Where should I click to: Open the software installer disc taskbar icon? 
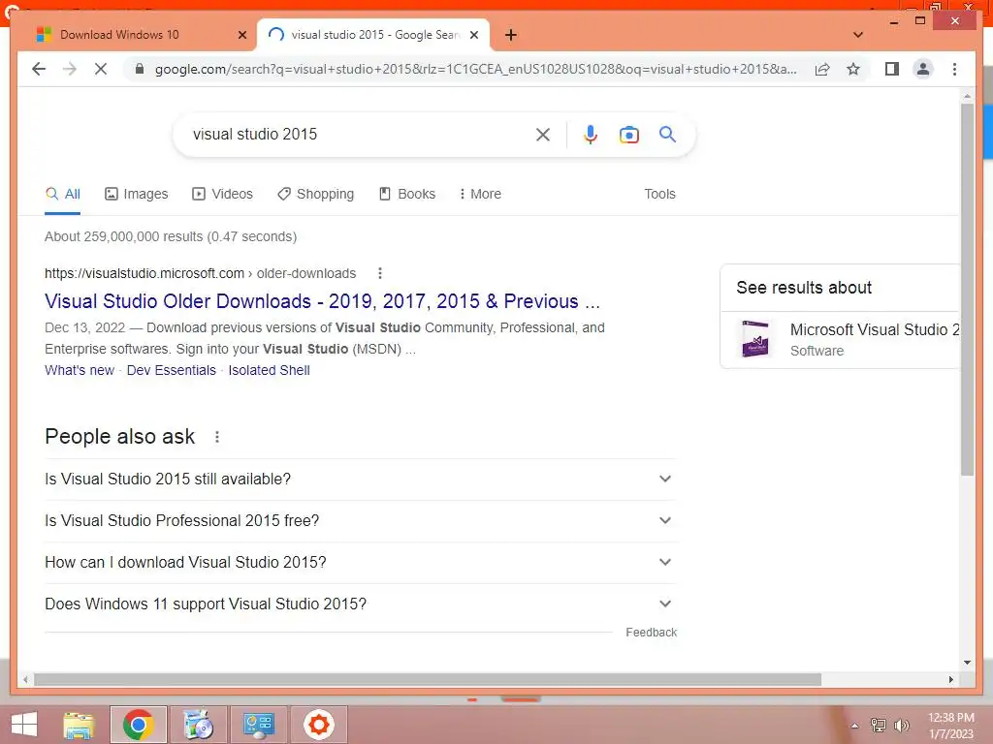(198, 725)
